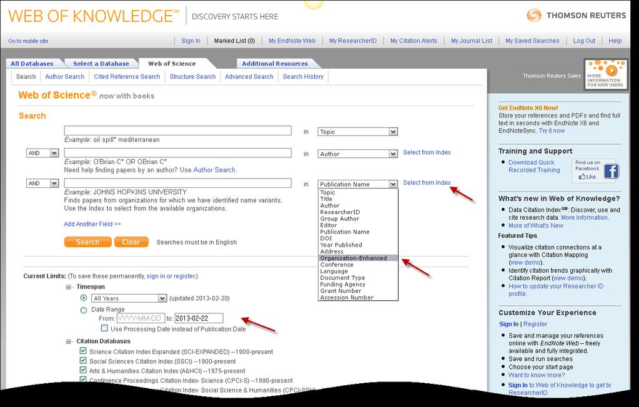
Task: Choose DOI from the field list
Action: (358, 238)
